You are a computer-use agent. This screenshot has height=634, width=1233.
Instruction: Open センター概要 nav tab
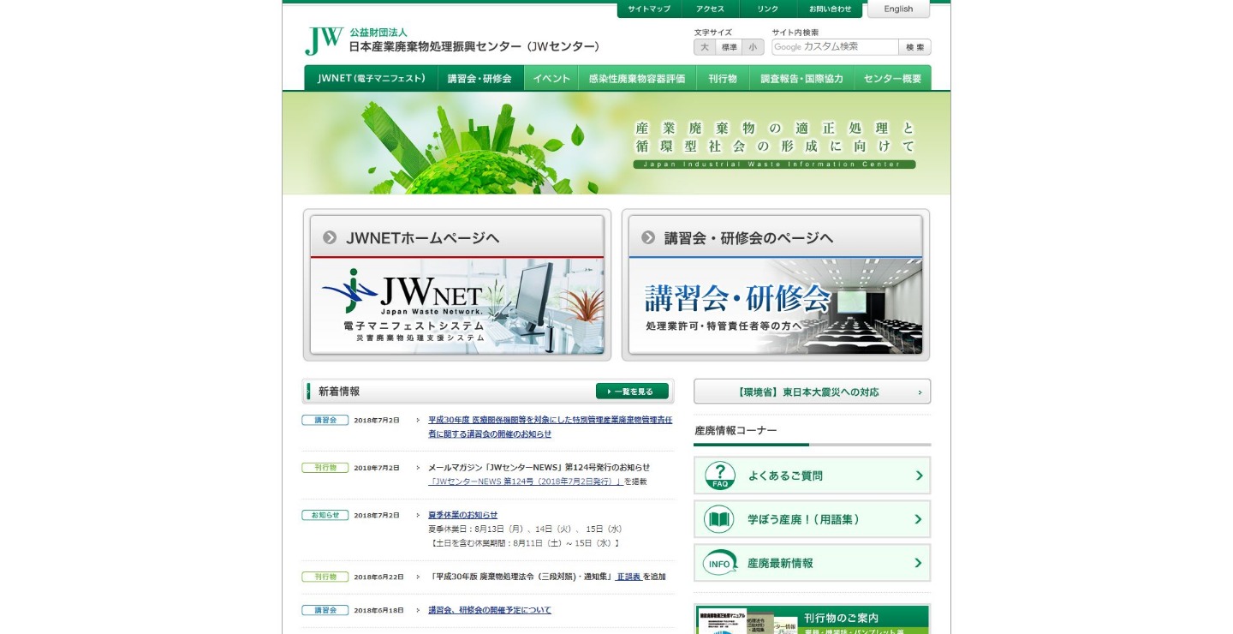pyautogui.click(x=892, y=78)
